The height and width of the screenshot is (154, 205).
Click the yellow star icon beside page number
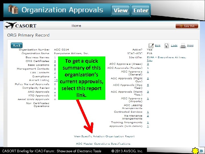point(195,151)
